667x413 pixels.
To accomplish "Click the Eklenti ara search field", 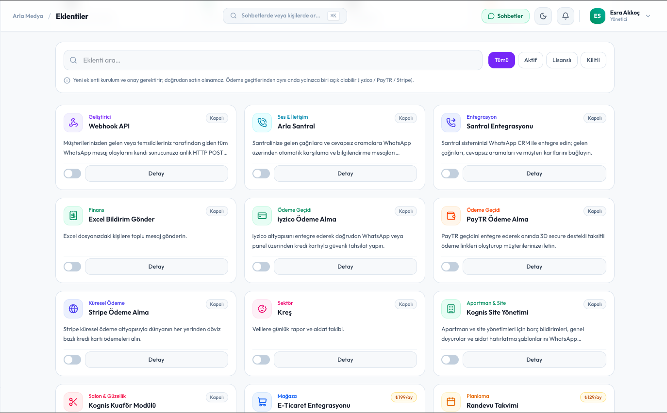I will (273, 60).
